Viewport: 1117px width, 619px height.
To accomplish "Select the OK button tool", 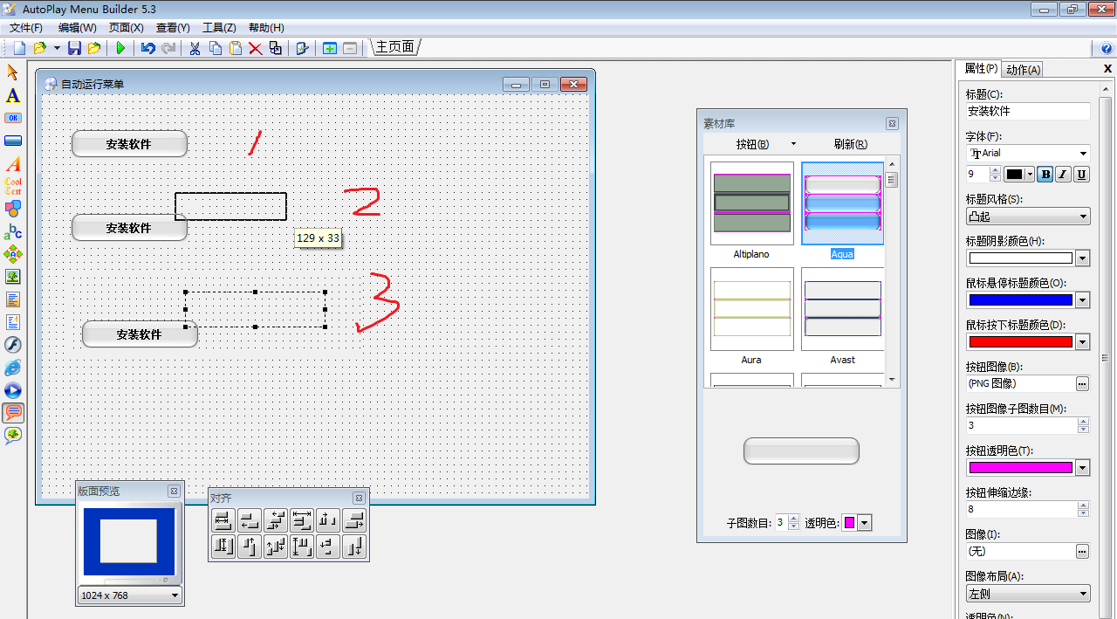I will (13, 118).
